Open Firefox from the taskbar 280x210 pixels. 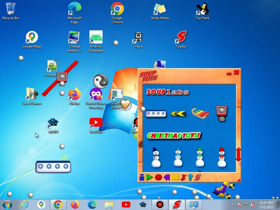(x=75, y=205)
